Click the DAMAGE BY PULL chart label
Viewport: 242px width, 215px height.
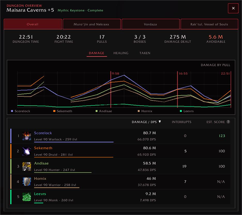[215, 65]
